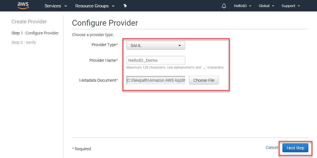This screenshot has height=158, width=317.
Task: Open the Services menu
Action: (56, 6)
